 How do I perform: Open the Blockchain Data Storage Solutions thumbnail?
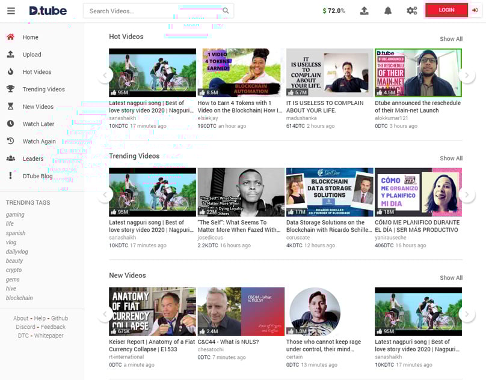click(x=330, y=192)
